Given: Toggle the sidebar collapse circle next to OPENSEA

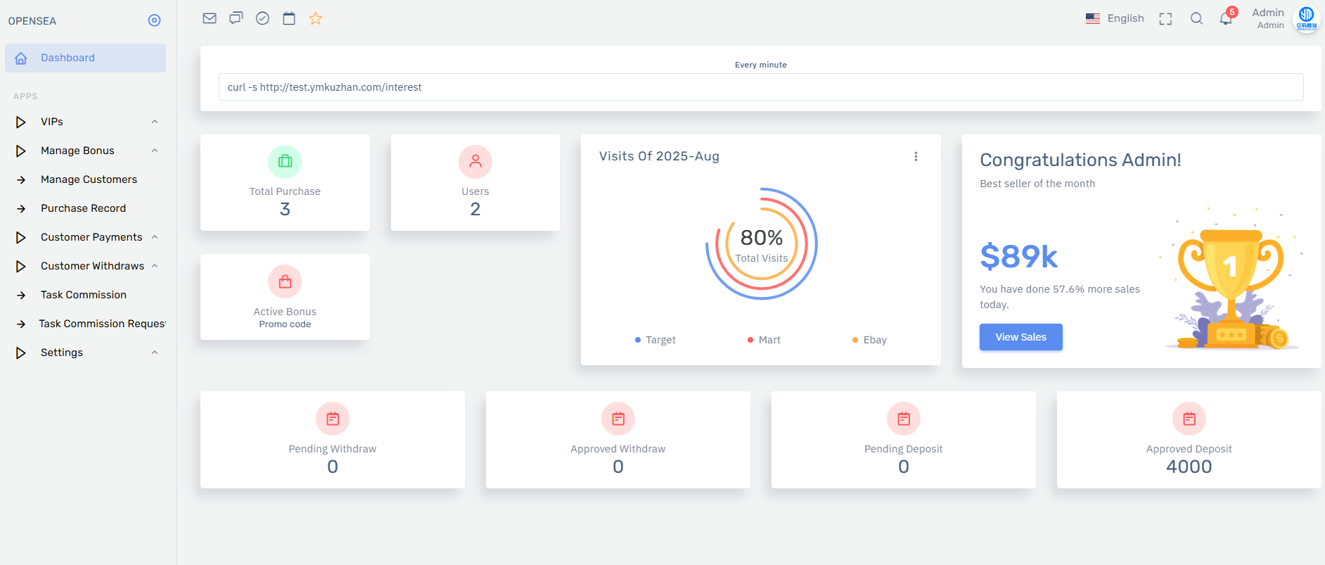Looking at the screenshot, I should click(155, 20).
